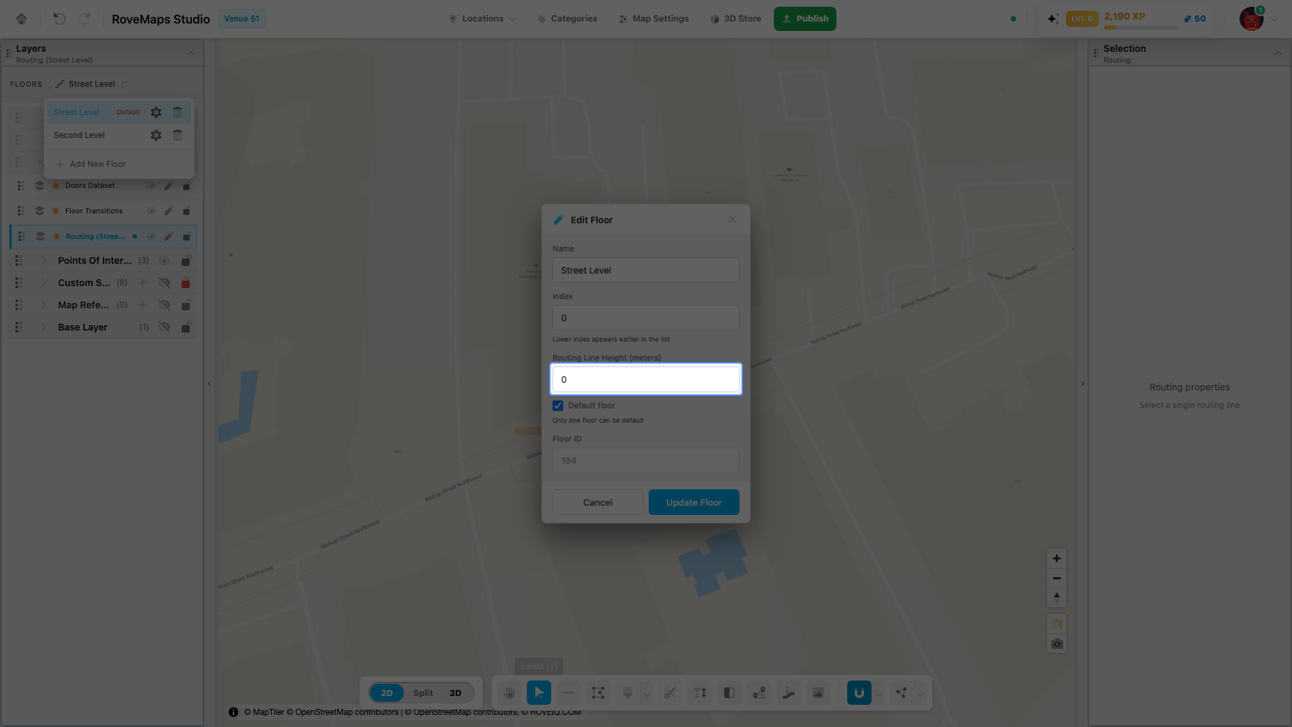Open the 3D Store
The image size is (1292, 727).
(735, 19)
